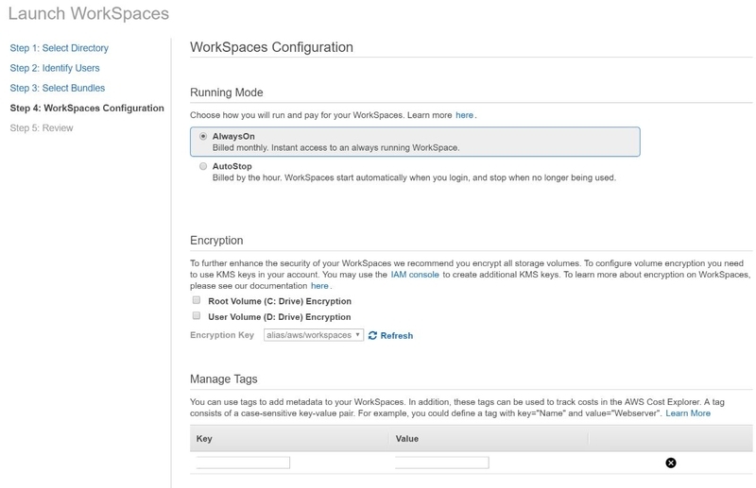Return to Step 3: Select Bundles
The height and width of the screenshot is (488, 756).
click(58, 88)
